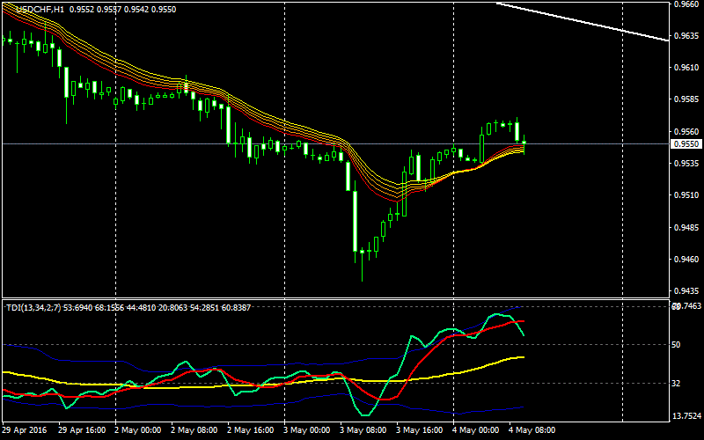Click the highlighted 0.9550 current price tag
The height and width of the screenshot is (440, 704).
(685, 143)
